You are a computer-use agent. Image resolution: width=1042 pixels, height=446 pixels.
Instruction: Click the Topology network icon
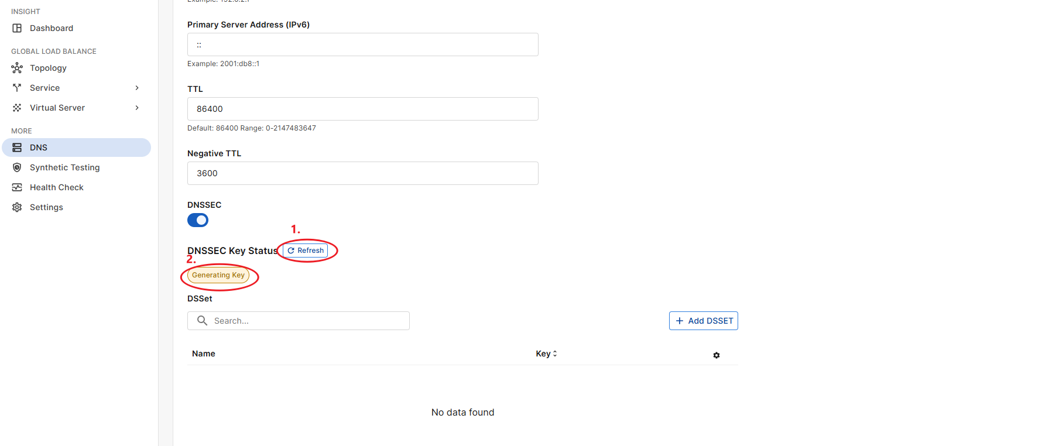(x=17, y=68)
